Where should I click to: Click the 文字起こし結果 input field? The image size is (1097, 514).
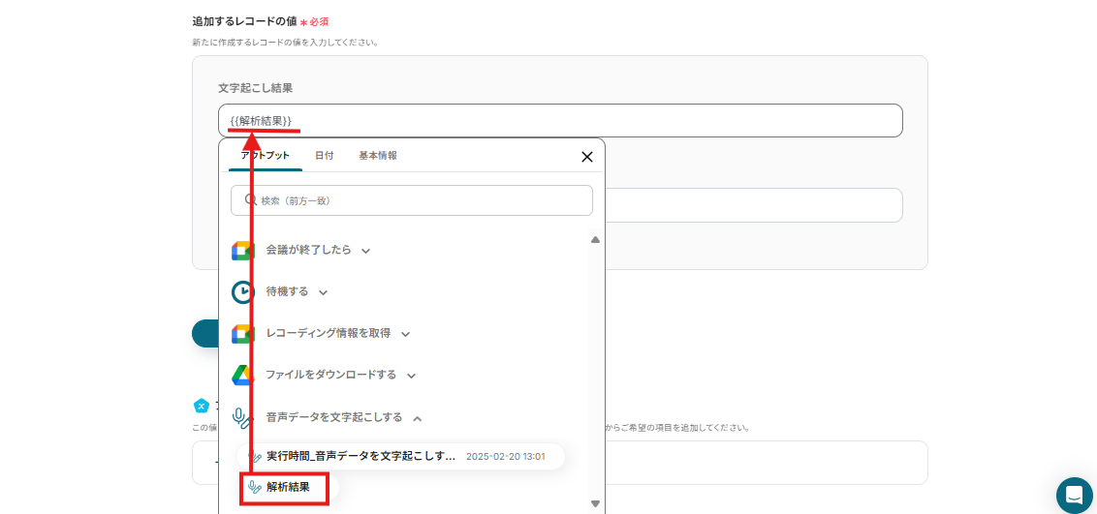coord(560,121)
